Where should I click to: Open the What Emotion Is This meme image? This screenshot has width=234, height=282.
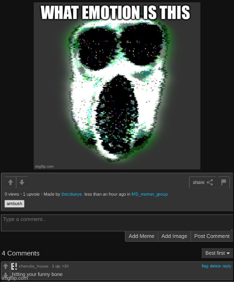tap(117, 86)
